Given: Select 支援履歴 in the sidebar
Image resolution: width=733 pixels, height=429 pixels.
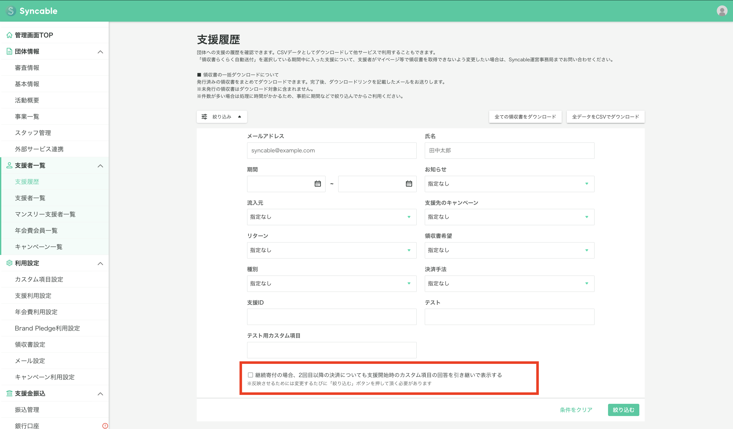Looking at the screenshot, I should click(27, 181).
